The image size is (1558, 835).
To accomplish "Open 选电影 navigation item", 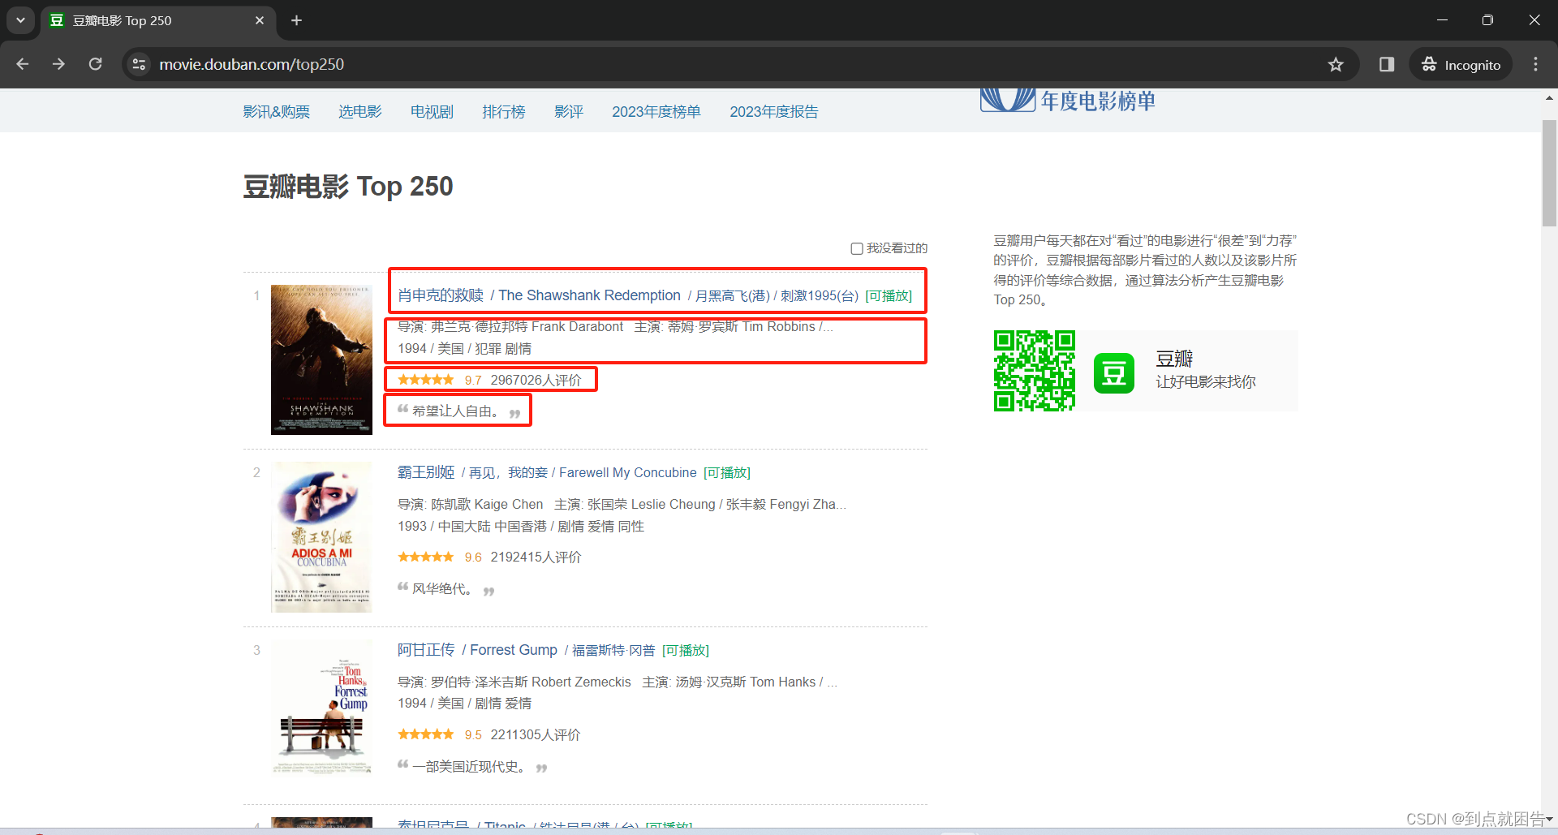I will (360, 112).
